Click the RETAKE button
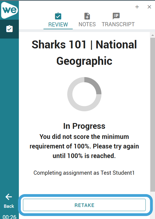The width and height of the screenshot is (155, 219). [84, 205]
